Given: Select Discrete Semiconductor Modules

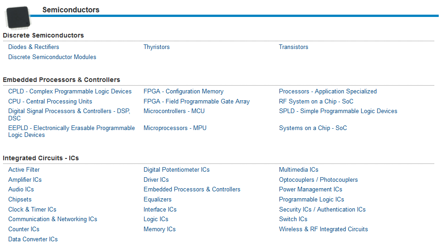Looking at the screenshot, I should coord(52,57).
